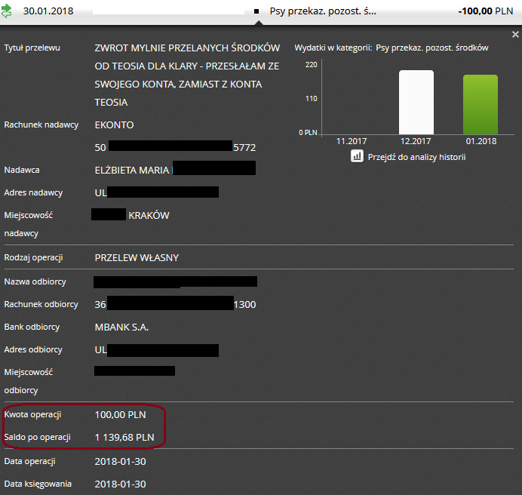Close the transaction details panel

(515, 35)
